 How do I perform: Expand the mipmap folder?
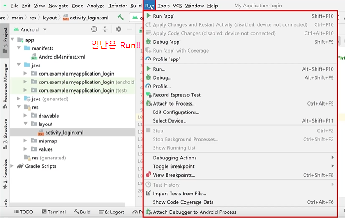pyautogui.click(x=25, y=141)
